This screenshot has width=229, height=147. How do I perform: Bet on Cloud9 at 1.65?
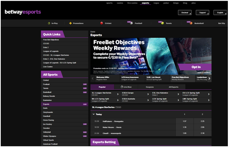pos(185,133)
